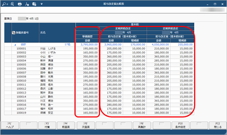Click the name 深瀬 安正
Screen dimensions: 227x135
(x=47, y=113)
